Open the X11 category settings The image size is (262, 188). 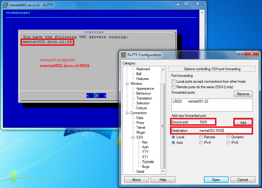tap(145, 157)
